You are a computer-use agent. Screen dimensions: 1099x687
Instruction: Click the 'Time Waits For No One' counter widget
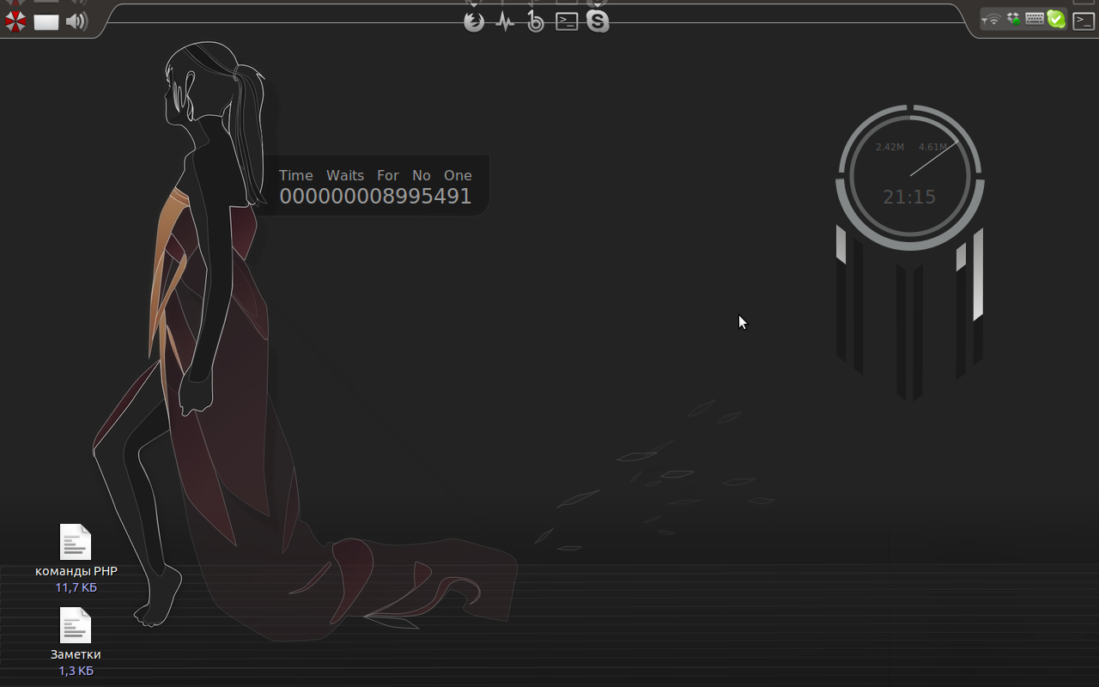[x=375, y=185]
